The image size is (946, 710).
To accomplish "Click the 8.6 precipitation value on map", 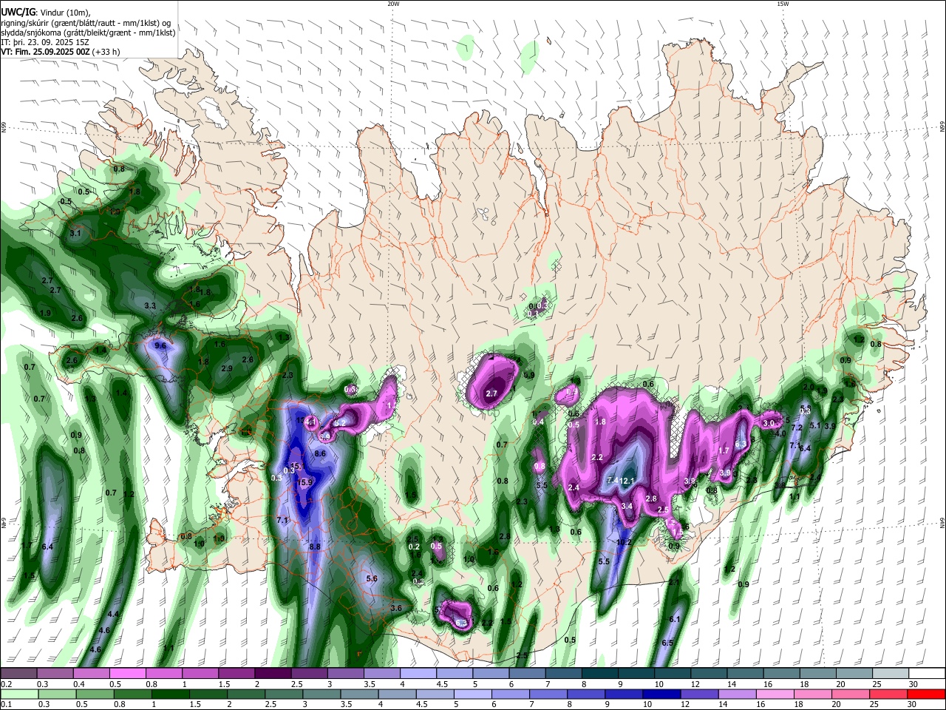I will (x=321, y=453).
